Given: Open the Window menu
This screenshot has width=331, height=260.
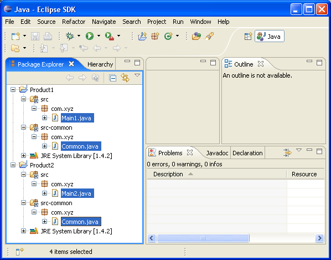Looking at the screenshot, I should click(x=200, y=22).
